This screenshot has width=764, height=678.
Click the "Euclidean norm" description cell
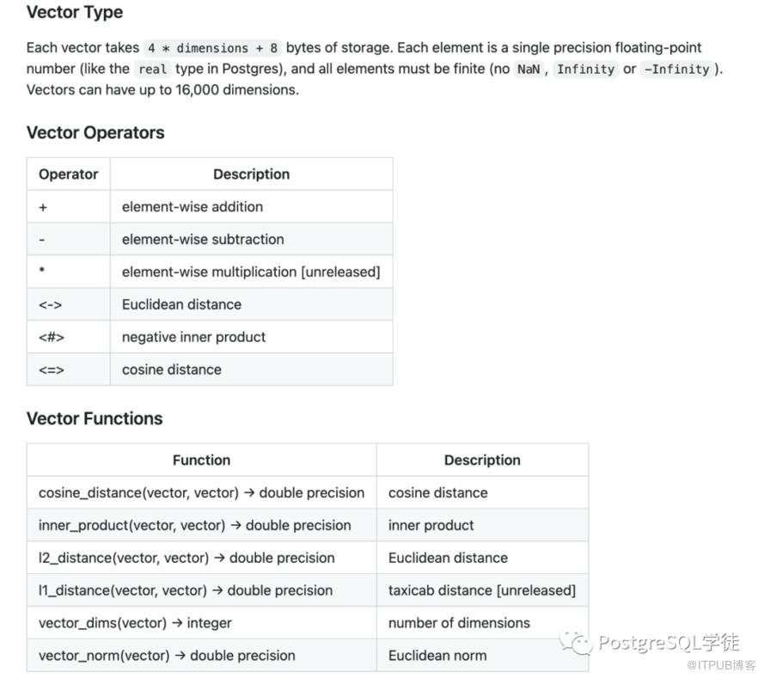pos(437,657)
